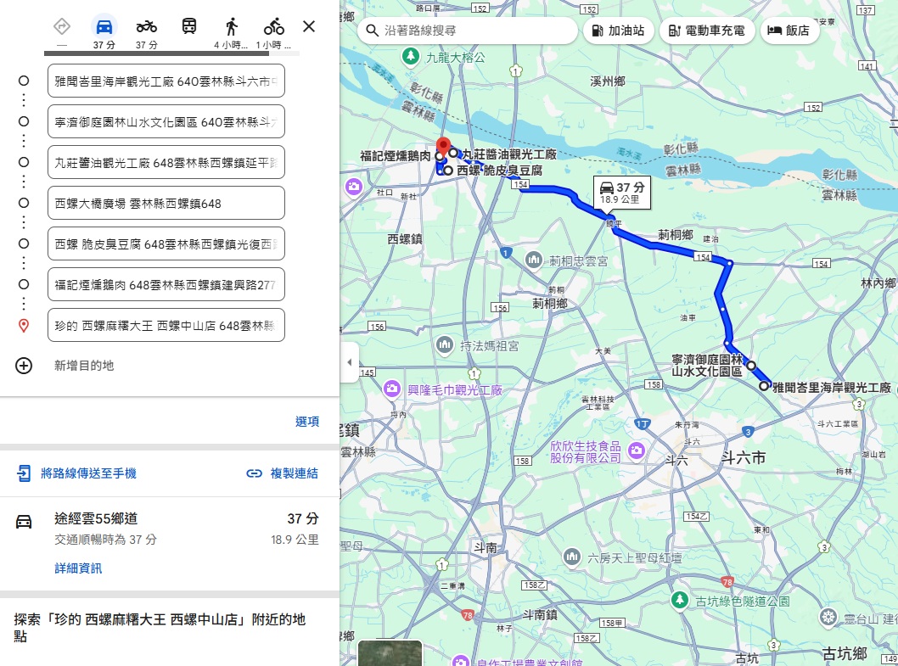This screenshot has width=898, height=666.
Task: Click the 雅聞峇里海岸觀光工廠 waypoint on map
Action: 763,387
